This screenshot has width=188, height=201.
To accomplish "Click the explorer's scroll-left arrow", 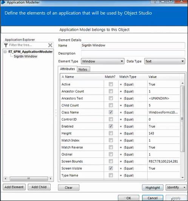I will coord(6,178).
